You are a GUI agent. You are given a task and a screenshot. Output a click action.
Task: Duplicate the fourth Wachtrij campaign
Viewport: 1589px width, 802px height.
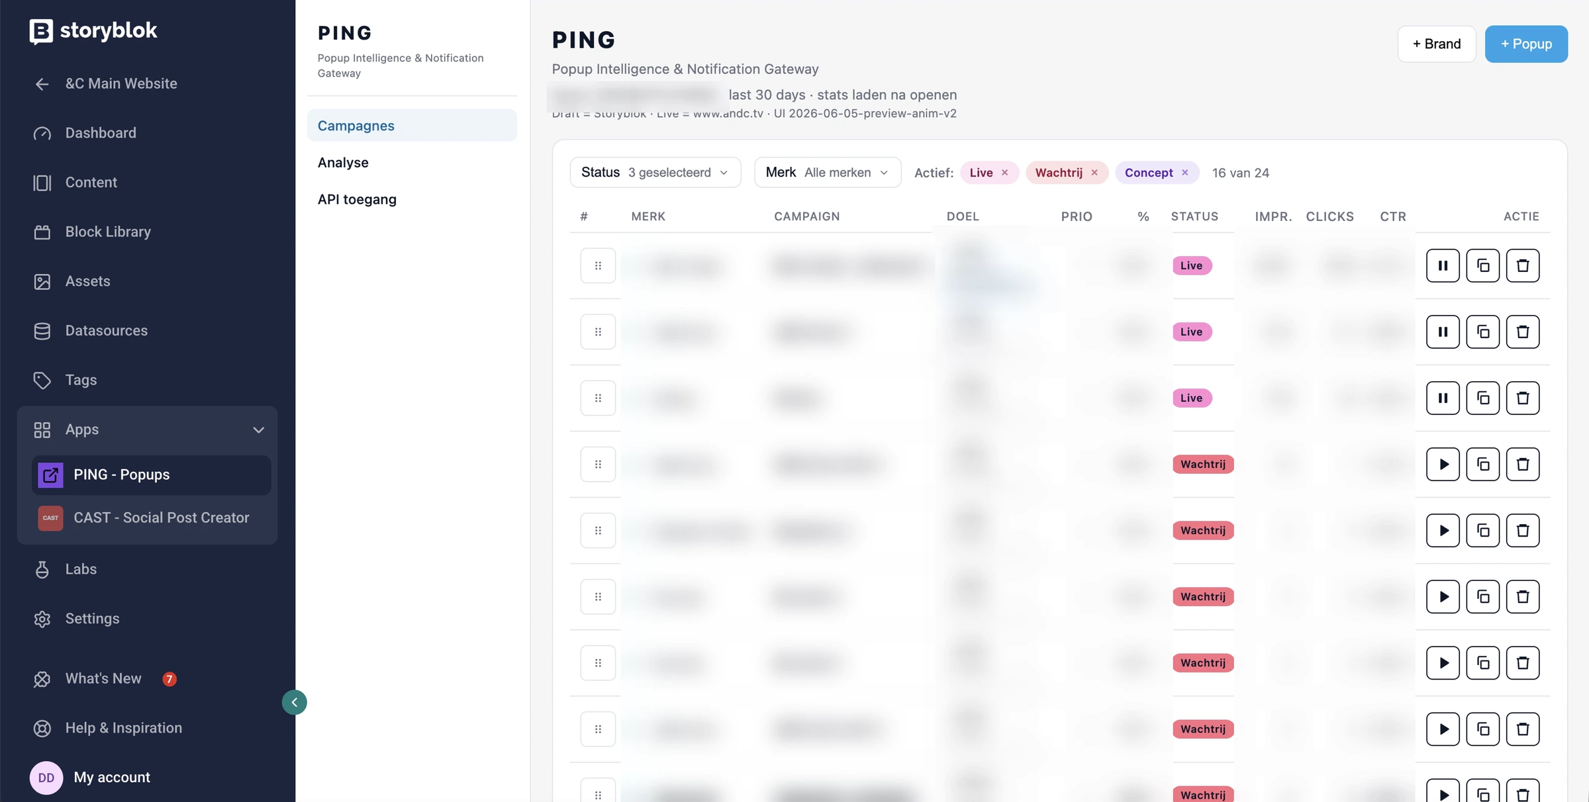point(1482,662)
